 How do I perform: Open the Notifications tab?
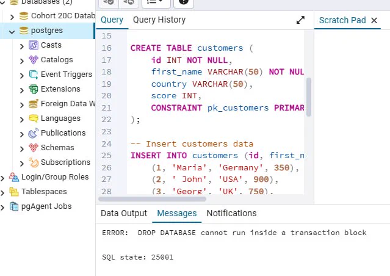pos(231,213)
